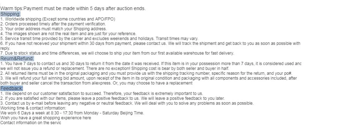348x129 pixels.
Task: Select the leave positive feedback line
Action: pyautogui.click(x=112, y=98)
